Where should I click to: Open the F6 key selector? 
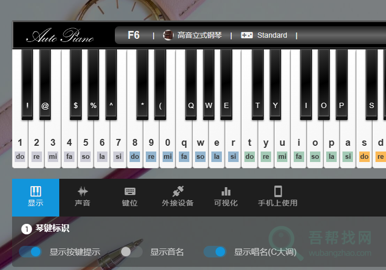(x=134, y=35)
